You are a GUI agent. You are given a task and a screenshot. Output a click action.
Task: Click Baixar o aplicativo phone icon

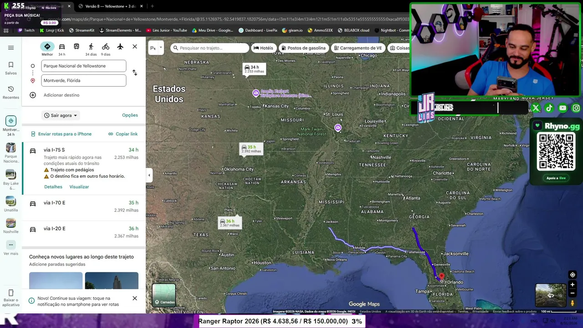tap(11, 293)
